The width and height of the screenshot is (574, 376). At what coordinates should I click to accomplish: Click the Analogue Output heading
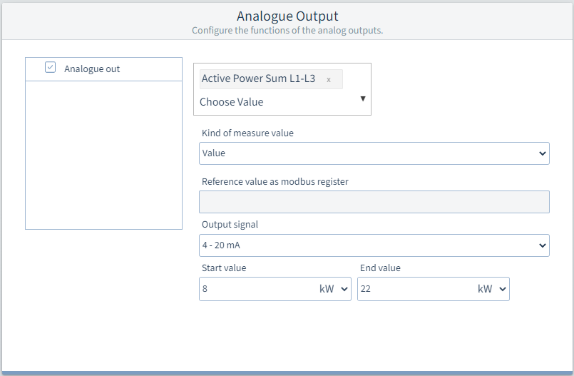pyautogui.click(x=287, y=16)
